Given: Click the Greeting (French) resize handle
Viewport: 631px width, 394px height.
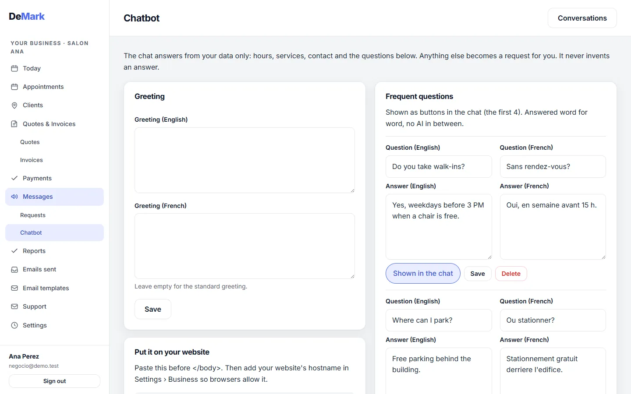Looking at the screenshot, I should [352, 276].
